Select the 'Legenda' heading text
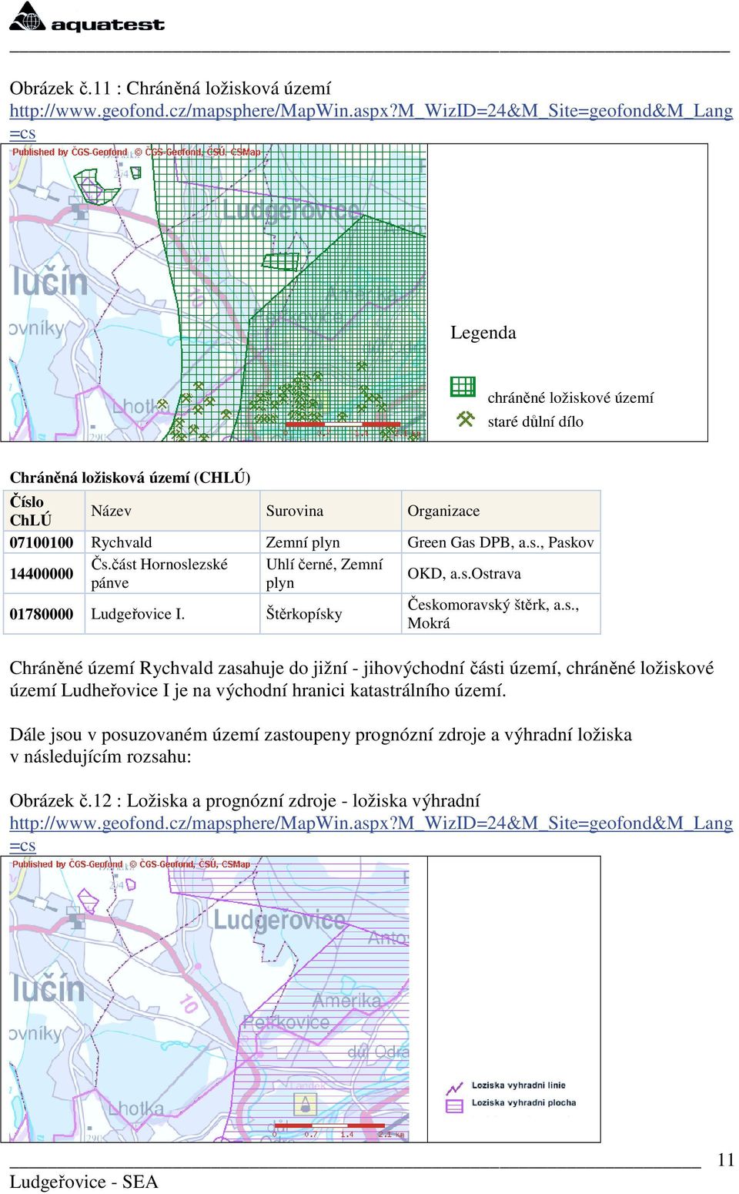 [x=483, y=333]
